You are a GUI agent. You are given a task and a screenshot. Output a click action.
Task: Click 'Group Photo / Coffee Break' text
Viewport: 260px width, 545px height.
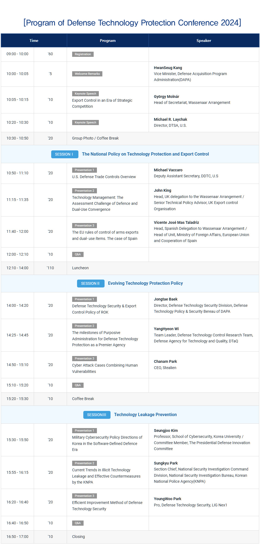[95, 138]
